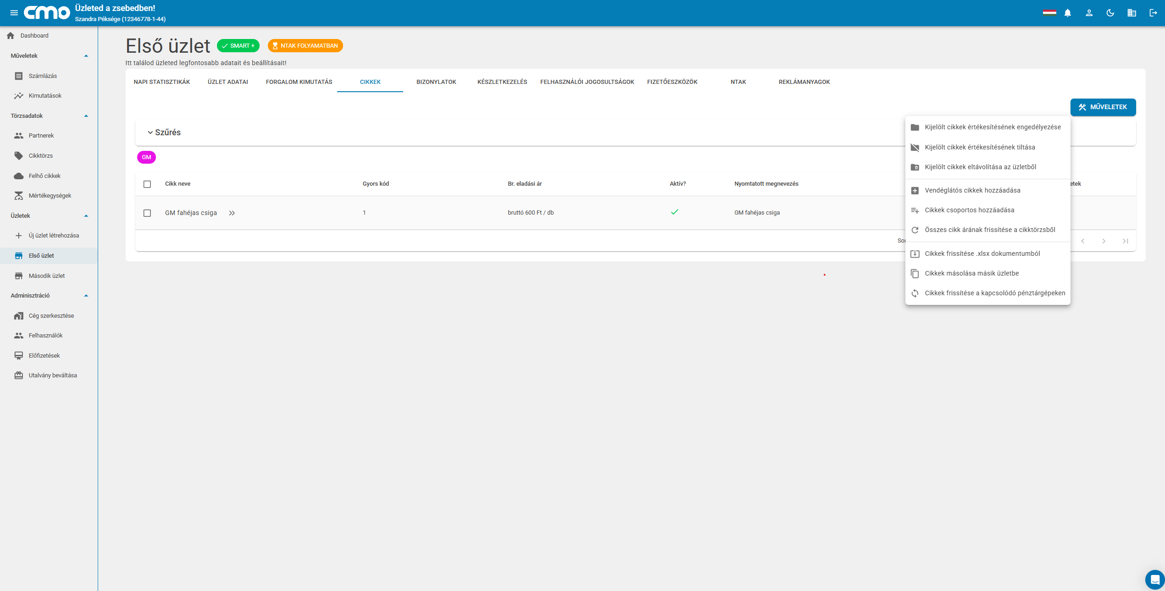Click Új üzlet létrehozása plus item
1165x591 pixels.
tap(49, 235)
